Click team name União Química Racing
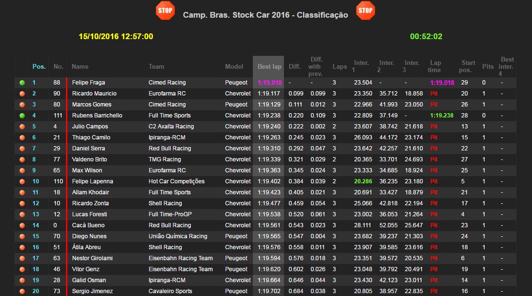The width and height of the screenshot is (532, 296). (178, 236)
